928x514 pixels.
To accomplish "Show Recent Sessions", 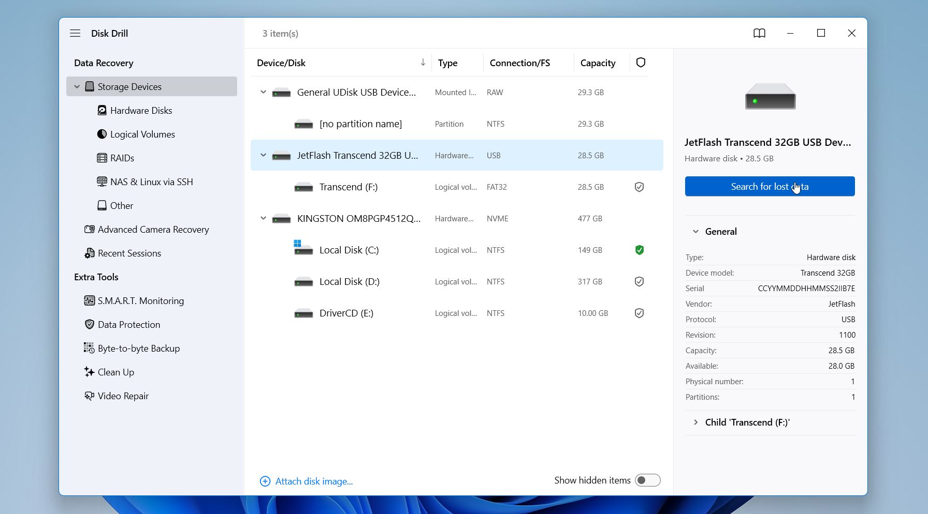I will 129,253.
